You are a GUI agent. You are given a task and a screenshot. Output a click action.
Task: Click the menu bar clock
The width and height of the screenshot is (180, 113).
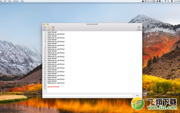point(177,1)
